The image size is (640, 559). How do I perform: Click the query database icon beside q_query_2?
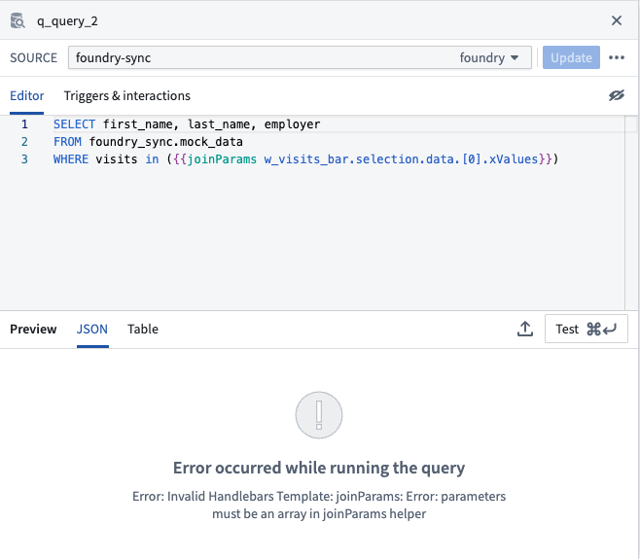click(x=18, y=20)
